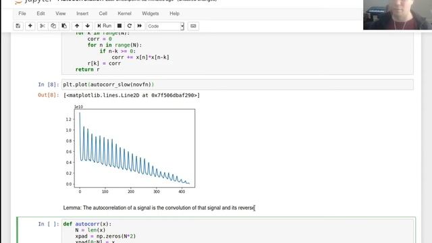Open the Cell menu
432x243 pixels.
click(x=103, y=13)
